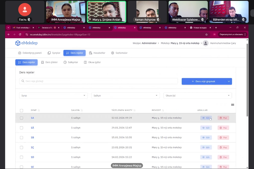Image resolution: width=254 pixels, height=169 pixels.
Task: Open the column layout icon above the table
Action: point(232,105)
